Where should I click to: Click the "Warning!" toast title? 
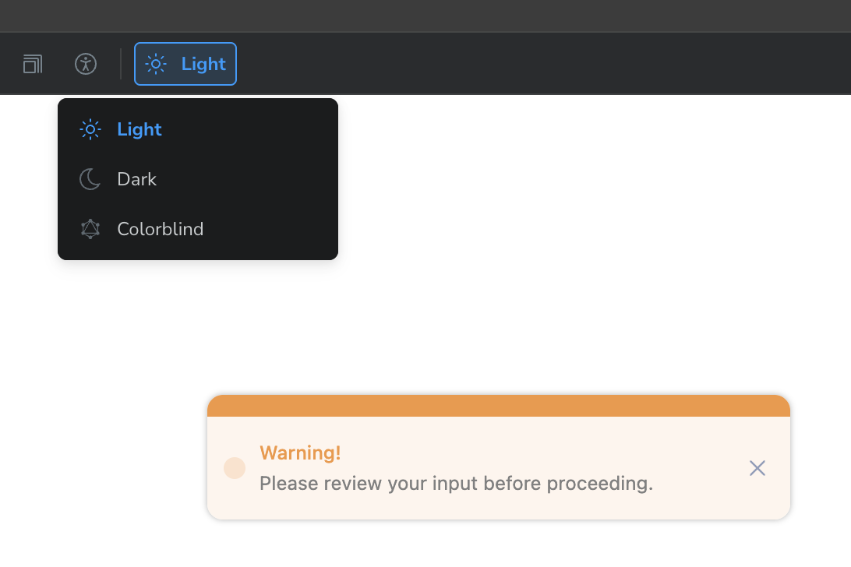pyautogui.click(x=300, y=453)
